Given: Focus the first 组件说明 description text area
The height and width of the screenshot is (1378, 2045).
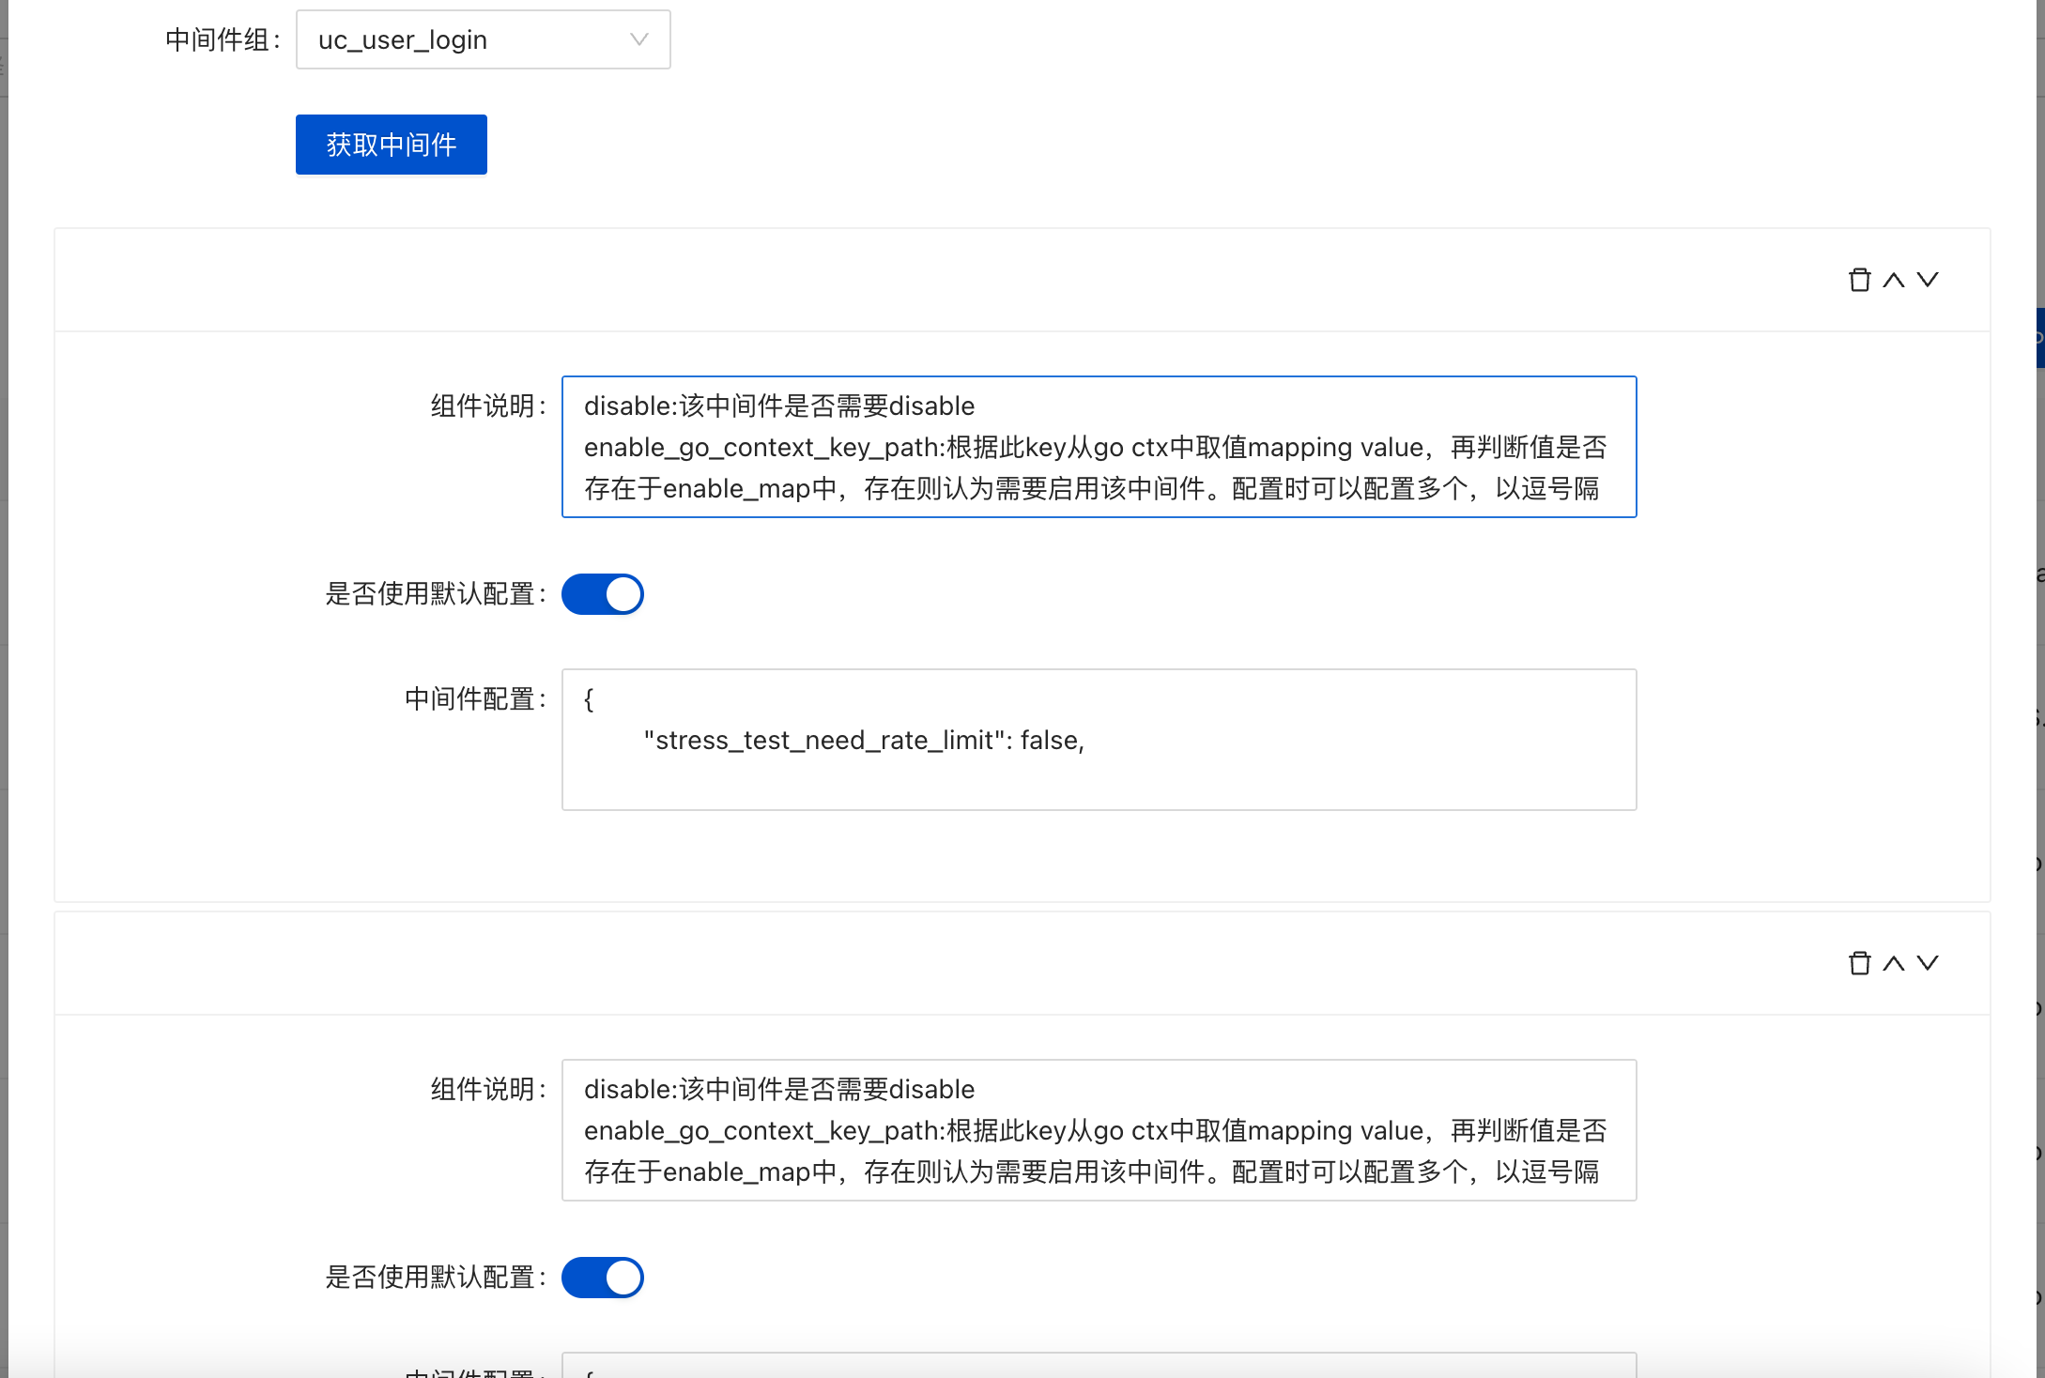Looking at the screenshot, I should click(x=1099, y=447).
